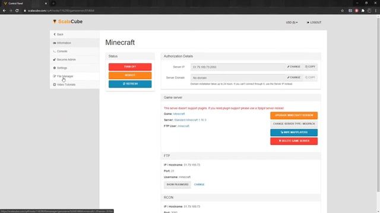Click the FTP User minecraft link
This screenshot has height=213, width=380.
[183, 126]
